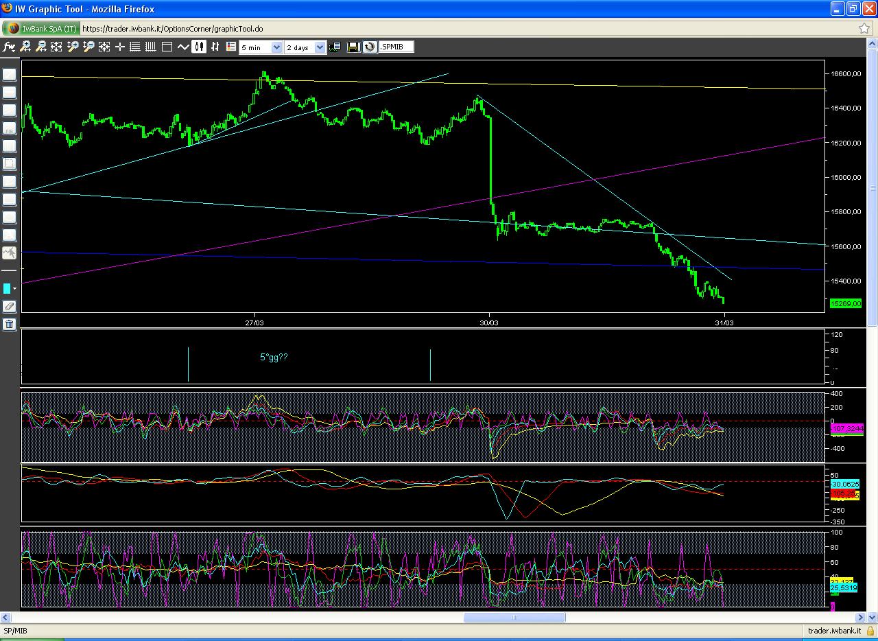Open the fx indicators menu
Image resolution: width=878 pixels, height=641 pixels.
[x=9, y=47]
